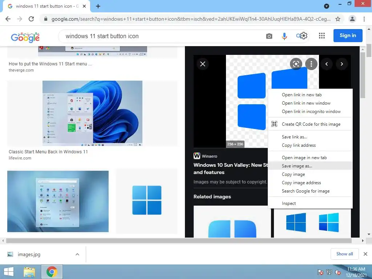This screenshot has width=372, height=279.
Task: Select Save link as...
Action: 310,137
